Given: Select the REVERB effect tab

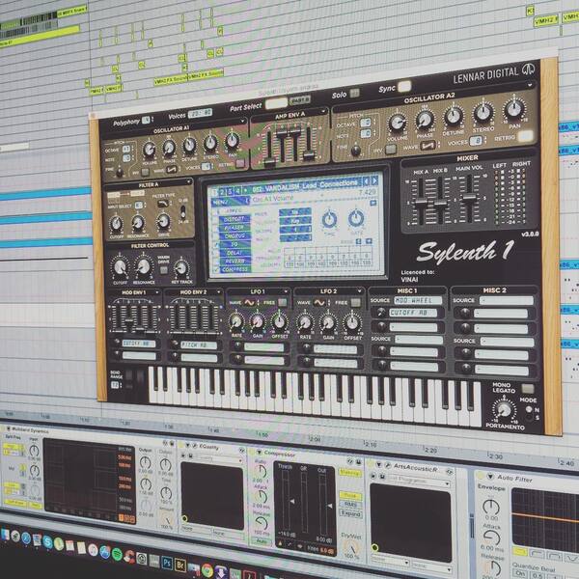Looking at the screenshot, I should coord(234,262).
